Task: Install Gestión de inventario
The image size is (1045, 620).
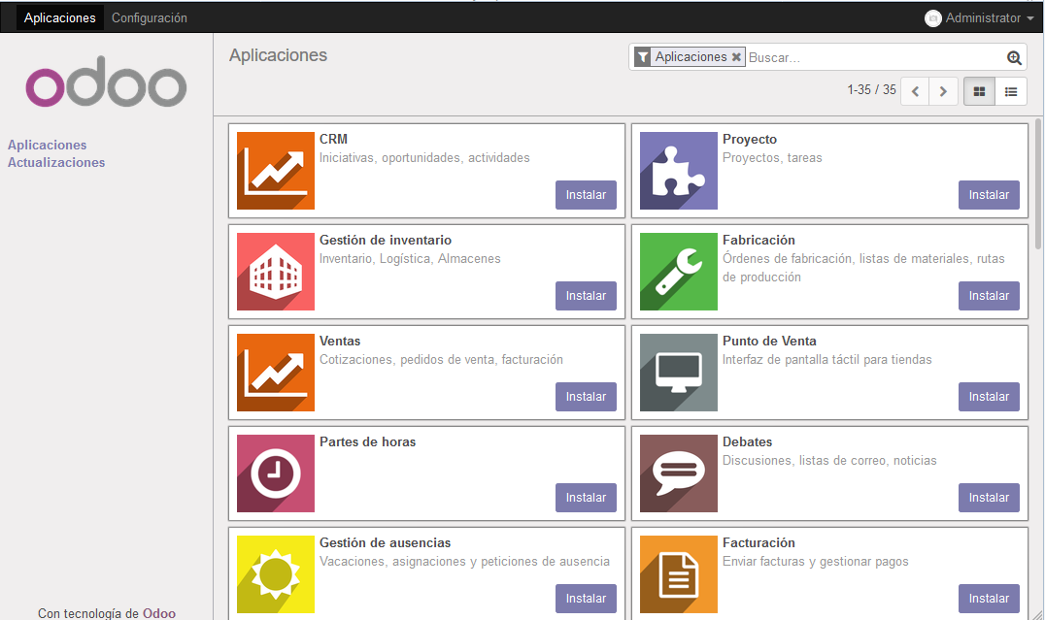Action: point(586,296)
